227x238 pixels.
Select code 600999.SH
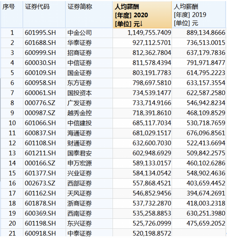(44, 53)
